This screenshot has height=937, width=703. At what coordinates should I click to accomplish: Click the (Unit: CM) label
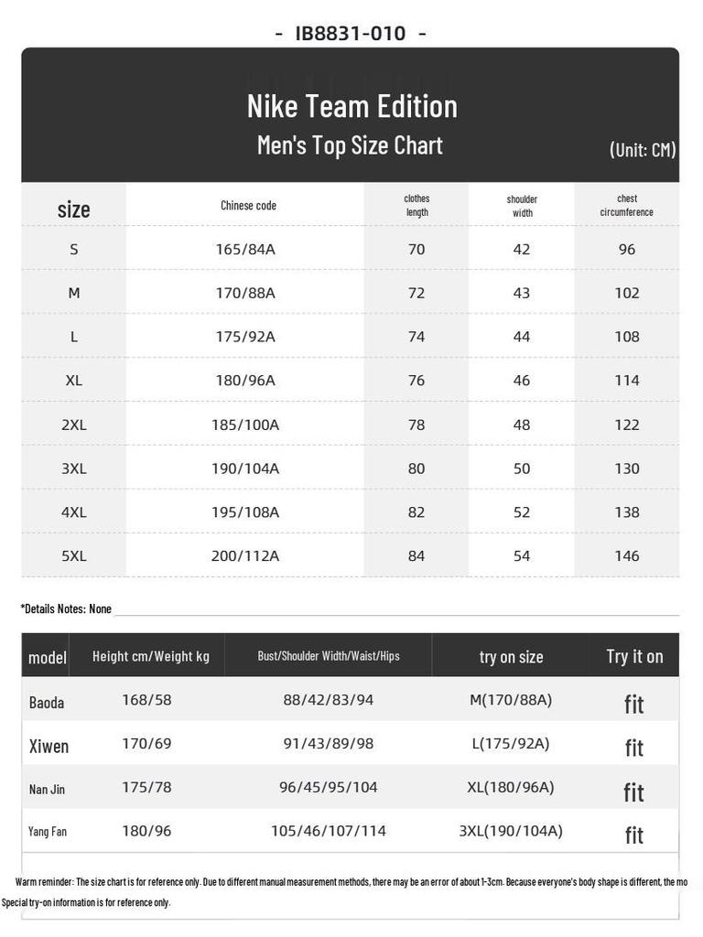point(643,149)
